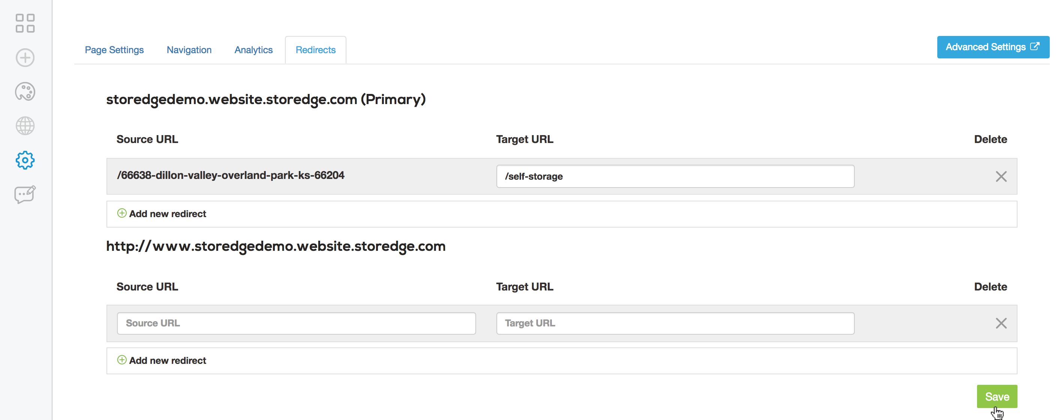Delete the dillon-valley redirect with X
This screenshot has width=1061, height=420.
(x=1001, y=176)
